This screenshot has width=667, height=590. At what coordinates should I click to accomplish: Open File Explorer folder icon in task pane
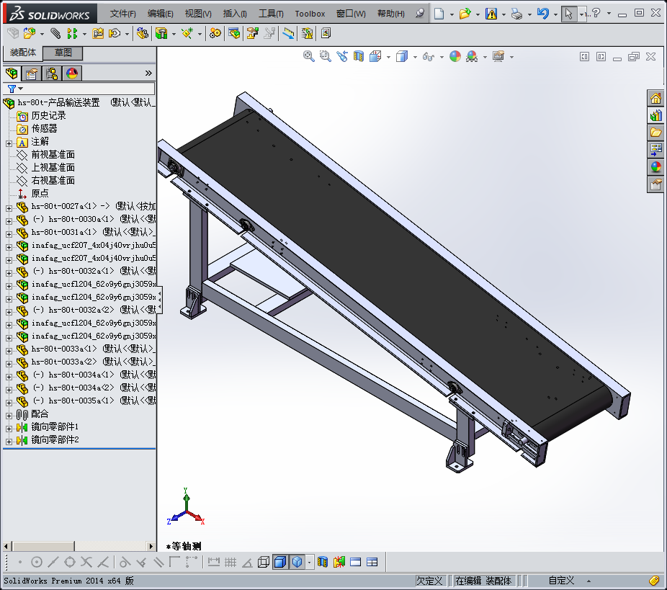(655, 133)
